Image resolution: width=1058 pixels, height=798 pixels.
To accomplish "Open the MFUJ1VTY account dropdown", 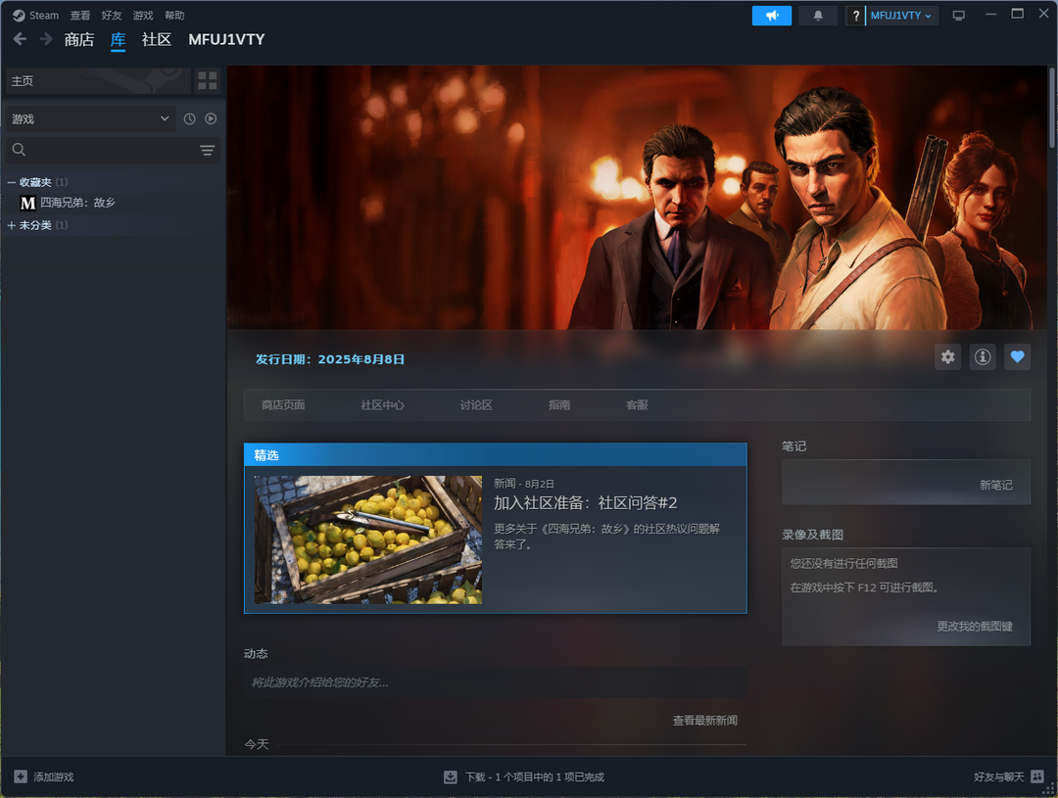I will click(x=901, y=15).
